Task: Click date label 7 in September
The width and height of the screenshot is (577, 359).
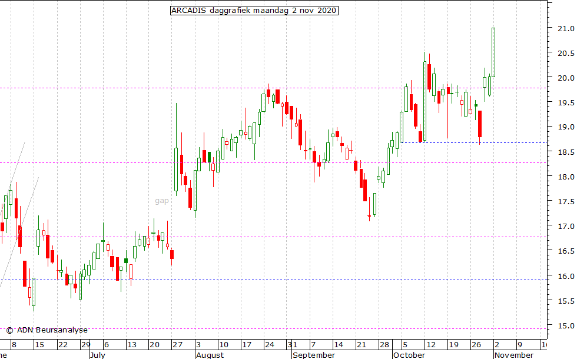Action: pos(313,345)
